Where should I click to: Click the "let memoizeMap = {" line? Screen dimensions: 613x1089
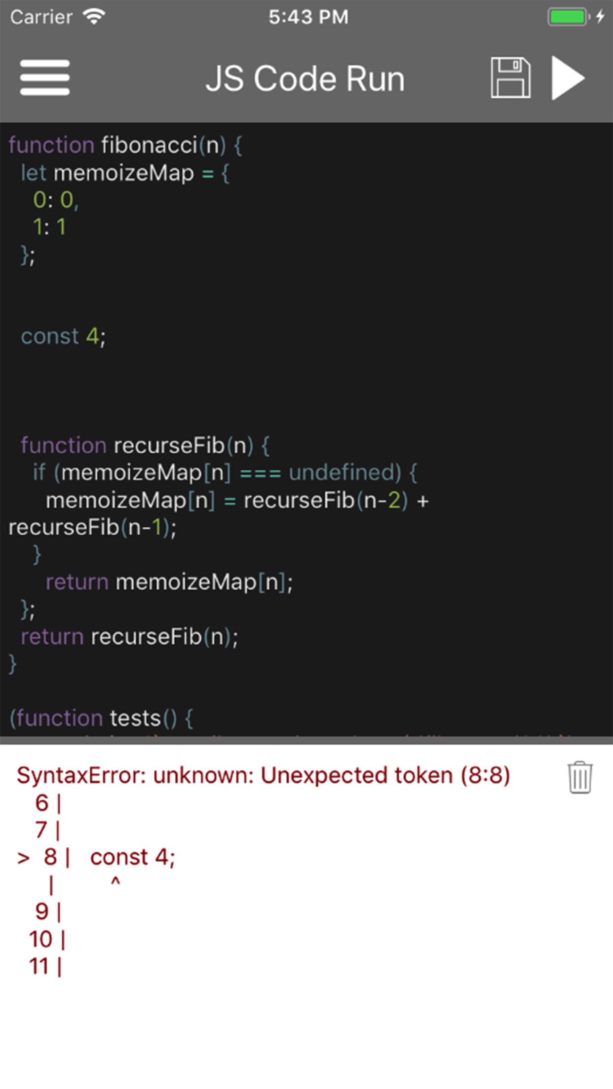point(125,173)
